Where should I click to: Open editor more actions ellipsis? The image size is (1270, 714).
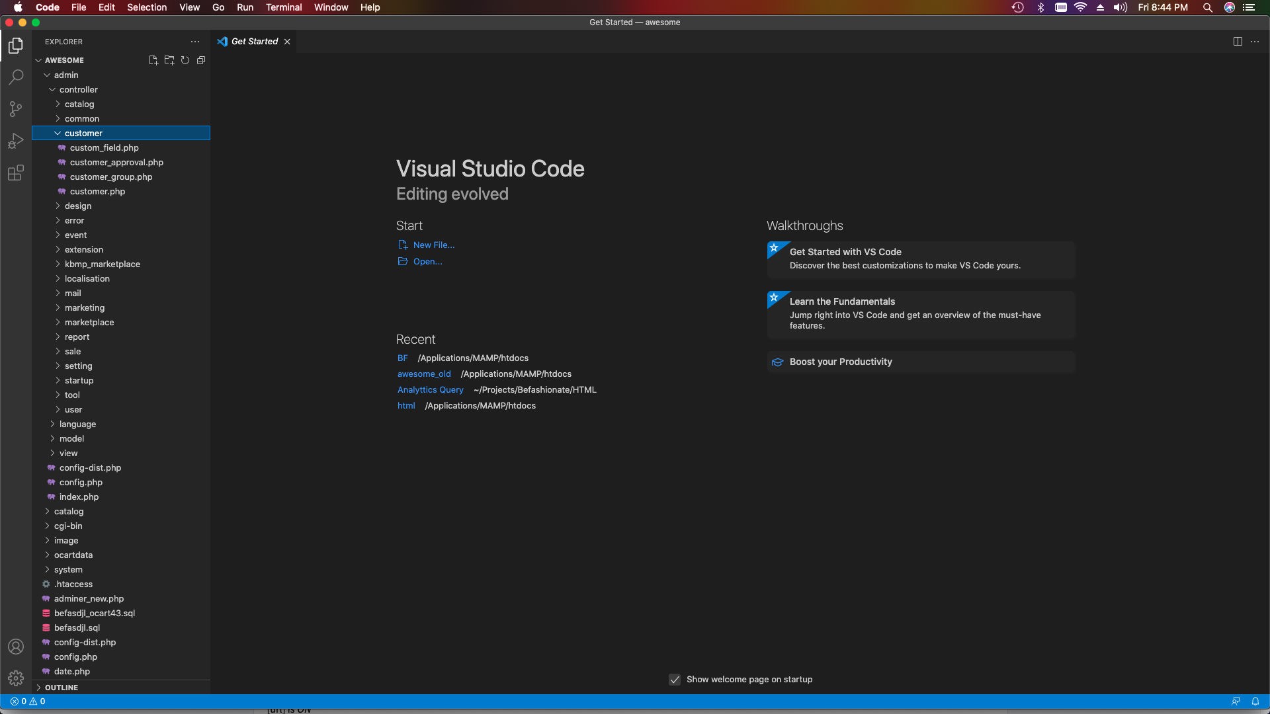click(x=1255, y=42)
